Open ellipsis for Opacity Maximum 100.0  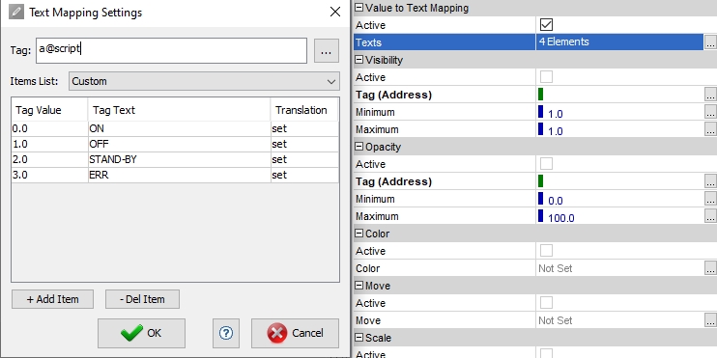pos(710,216)
